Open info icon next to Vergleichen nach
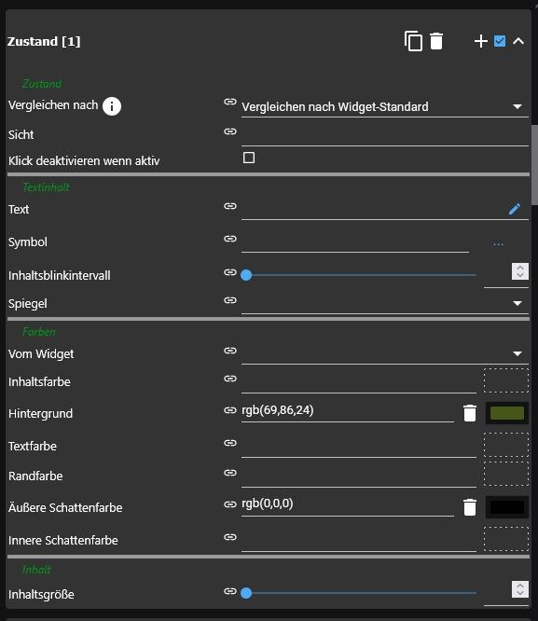 (x=112, y=106)
